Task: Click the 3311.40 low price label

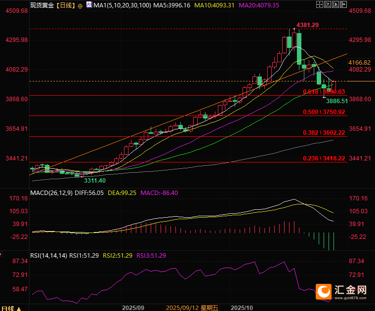Action: coord(95,181)
